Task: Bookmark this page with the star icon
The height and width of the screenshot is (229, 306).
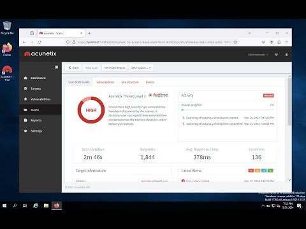Action: 235,42
